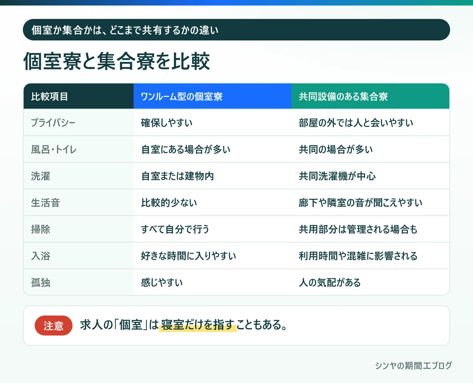Screen dimensions: 473x383
Task: Click the highlighted text '寝室だけを指す'
Action: pyautogui.click(x=198, y=326)
